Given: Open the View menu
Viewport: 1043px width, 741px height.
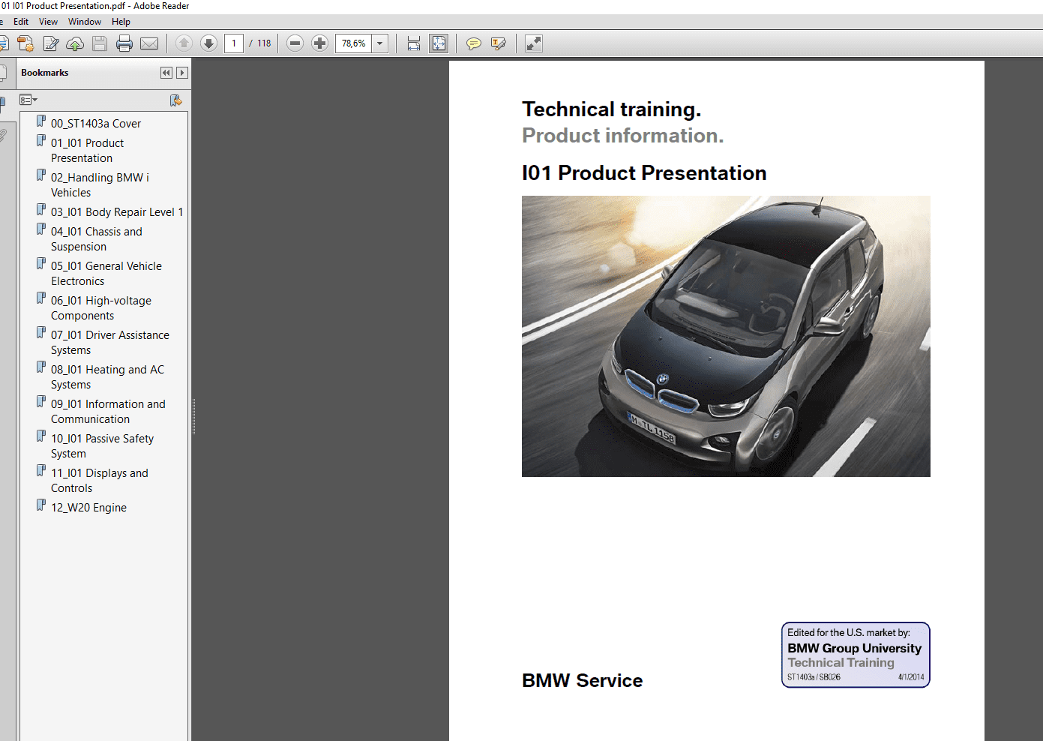Looking at the screenshot, I should [48, 22].
